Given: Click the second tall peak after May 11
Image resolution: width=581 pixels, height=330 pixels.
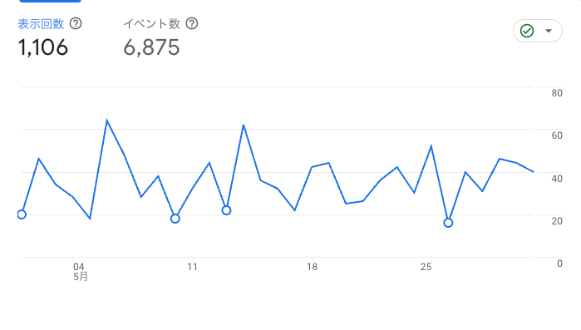Looking at the screenshot, I should (x=244, y=126).
